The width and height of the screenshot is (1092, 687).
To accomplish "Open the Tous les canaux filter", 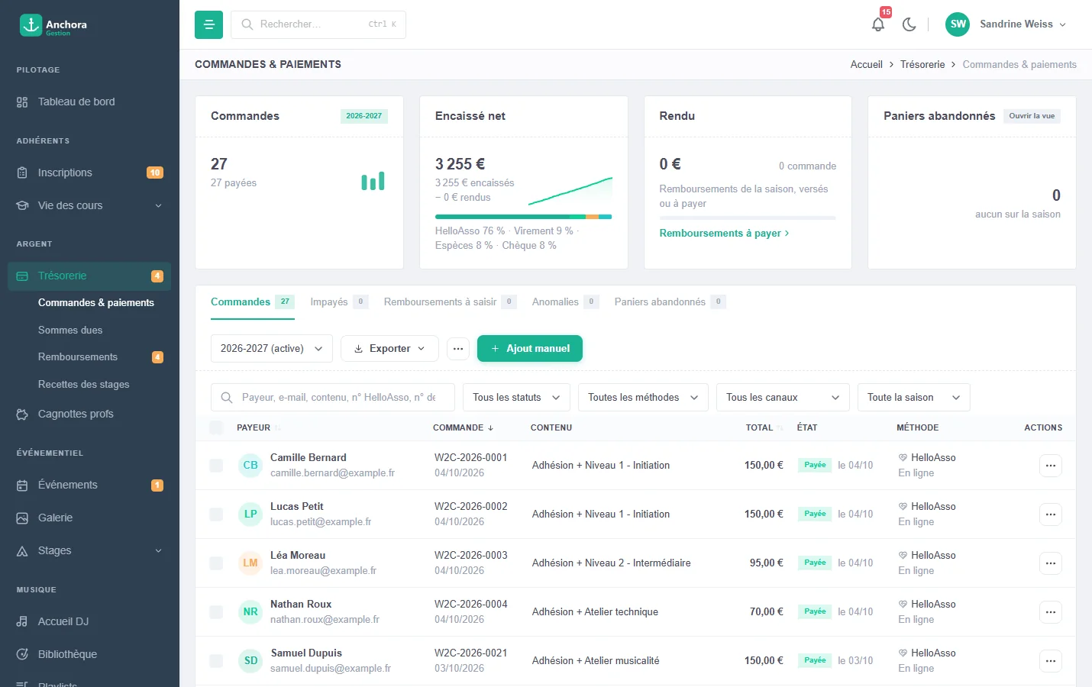I will (783, 397).
